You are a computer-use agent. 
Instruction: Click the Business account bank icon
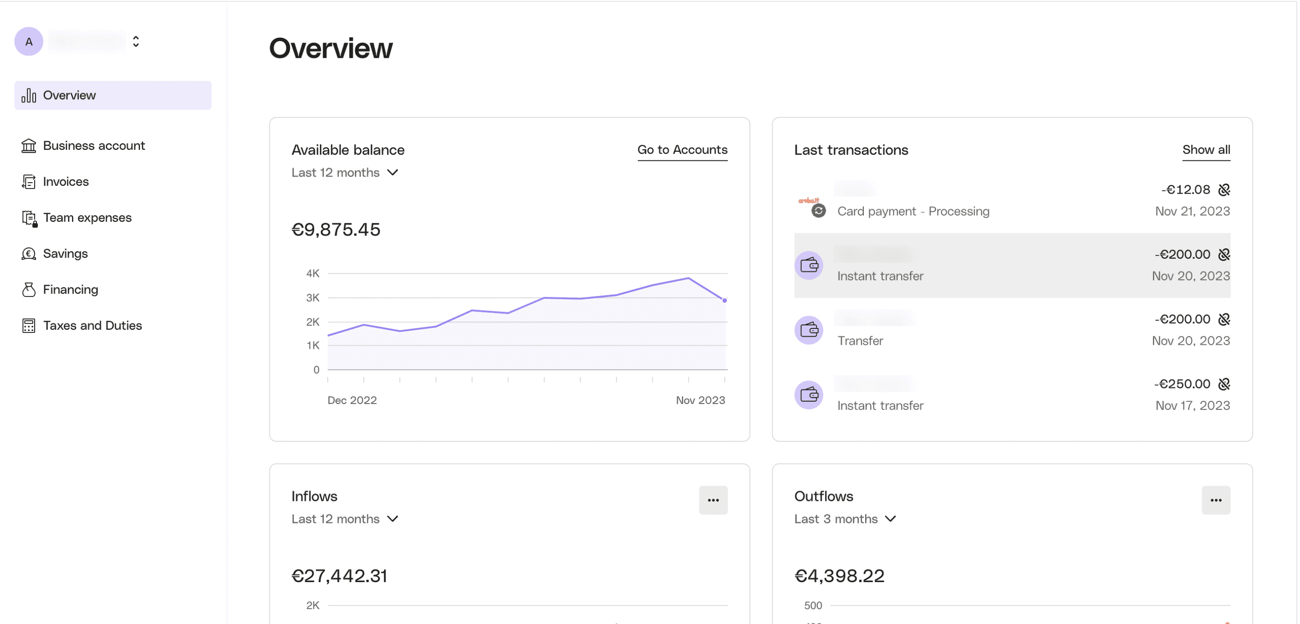(29, 146)
